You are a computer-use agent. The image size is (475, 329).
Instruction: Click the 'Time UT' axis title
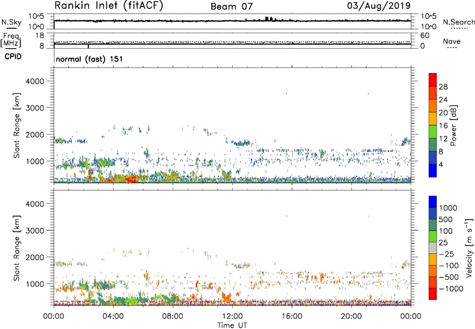point(232,325)
